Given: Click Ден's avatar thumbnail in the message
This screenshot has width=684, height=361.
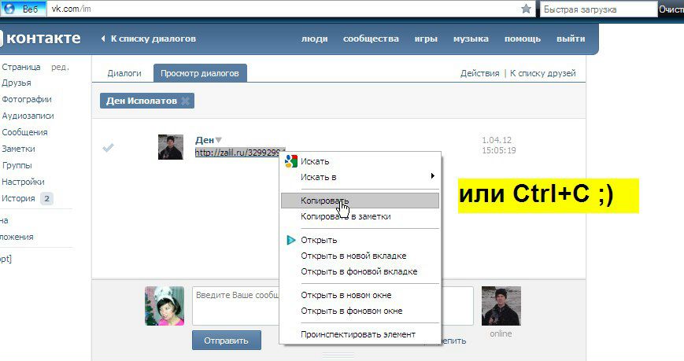Looking at the screenshot, I should 171,147.
